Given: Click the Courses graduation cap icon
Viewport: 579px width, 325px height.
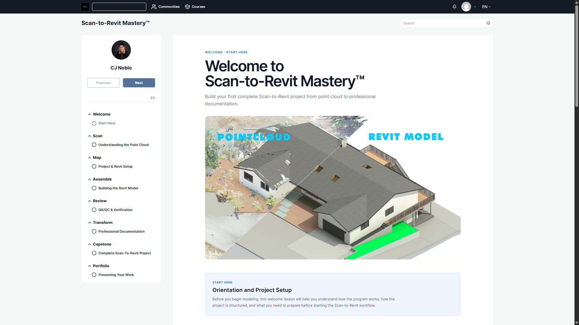Looking at the screenshot, I should click(x=187, y=7).
